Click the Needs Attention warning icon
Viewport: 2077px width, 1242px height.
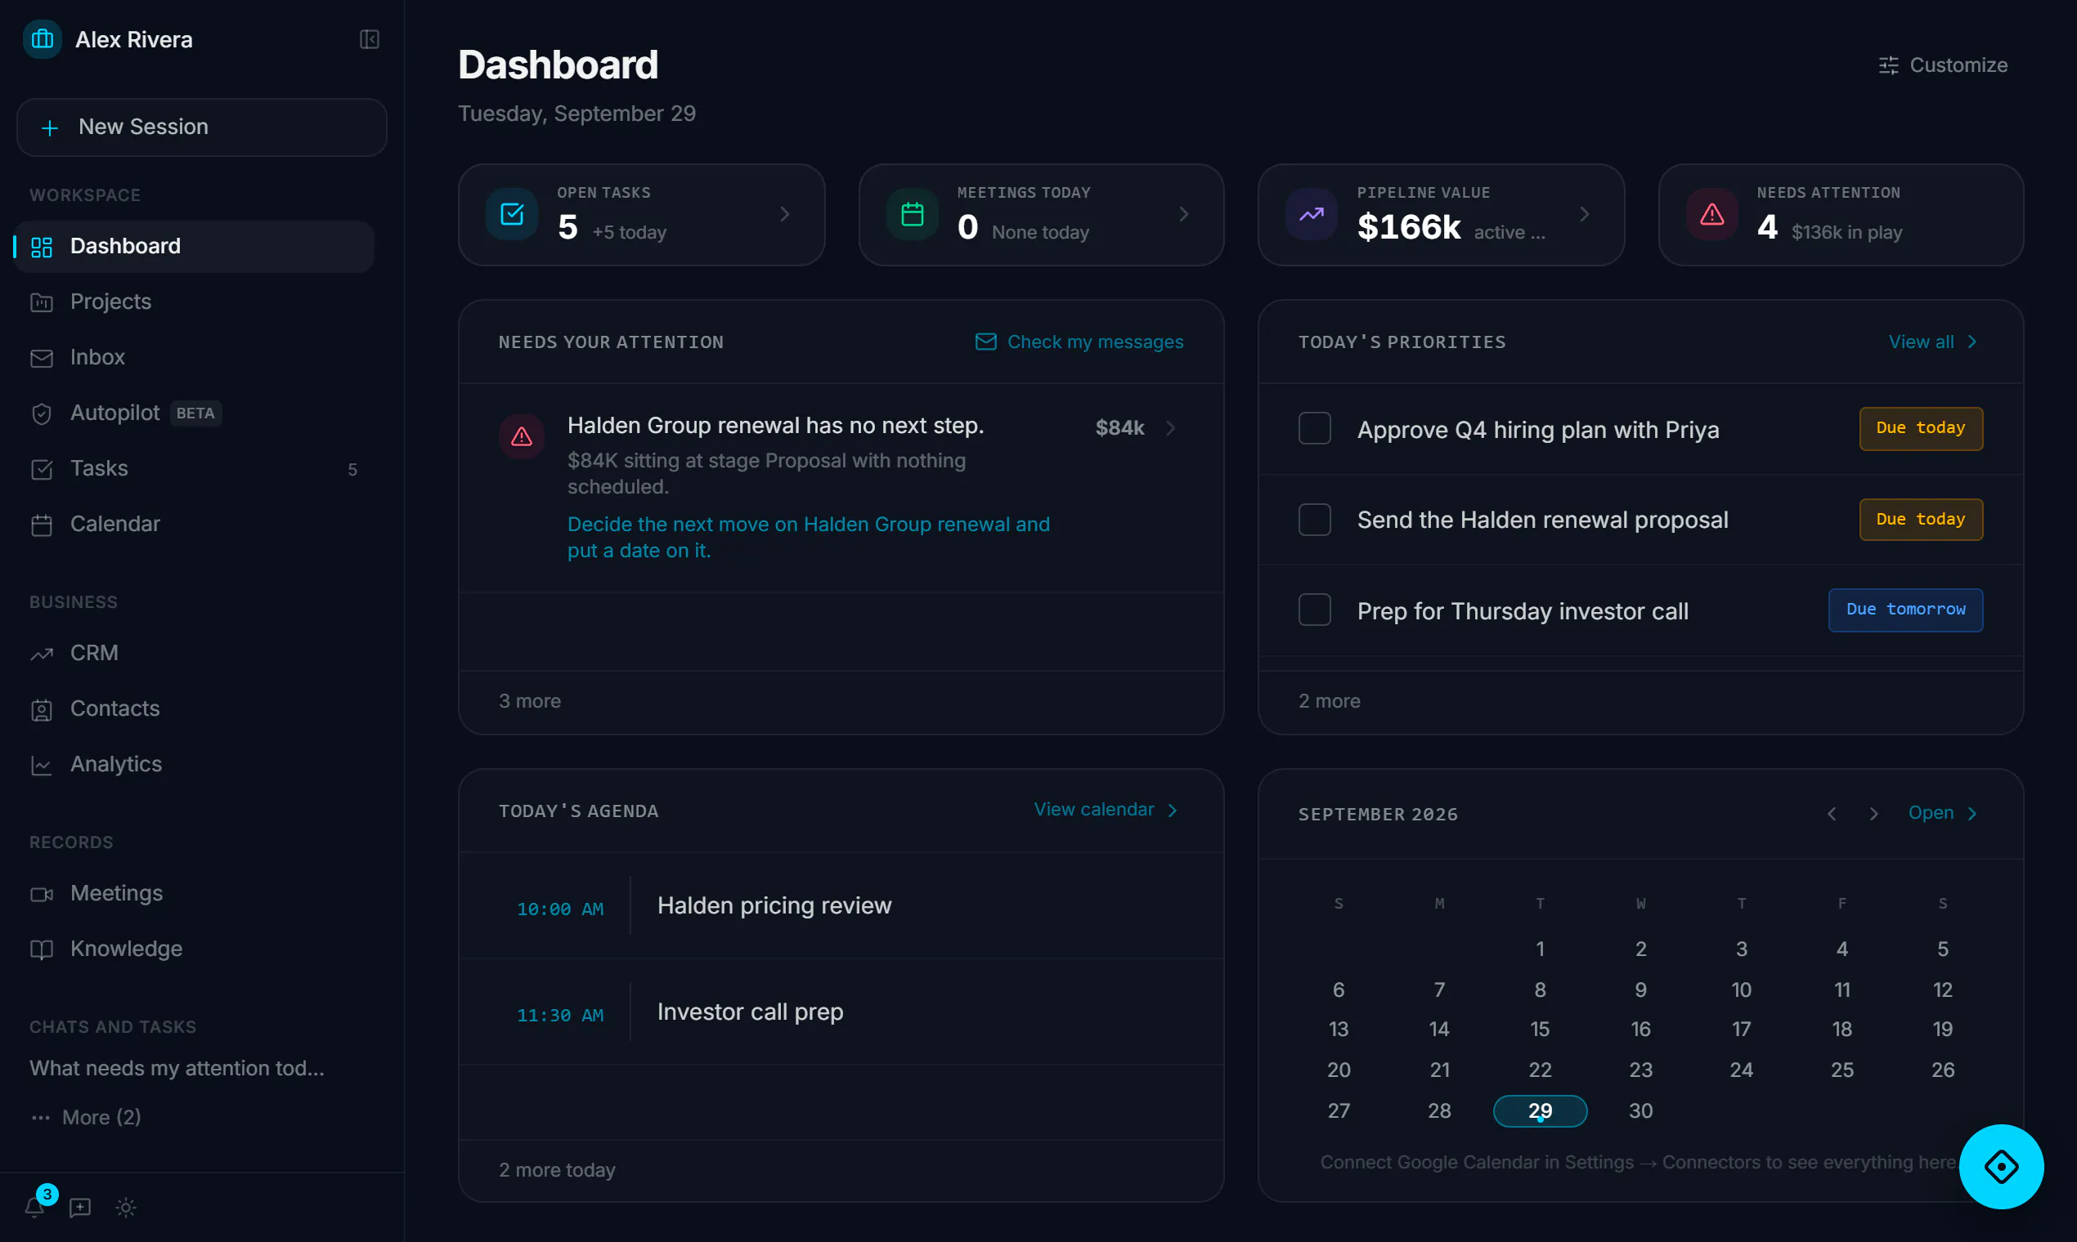(x=1711, y=214)
